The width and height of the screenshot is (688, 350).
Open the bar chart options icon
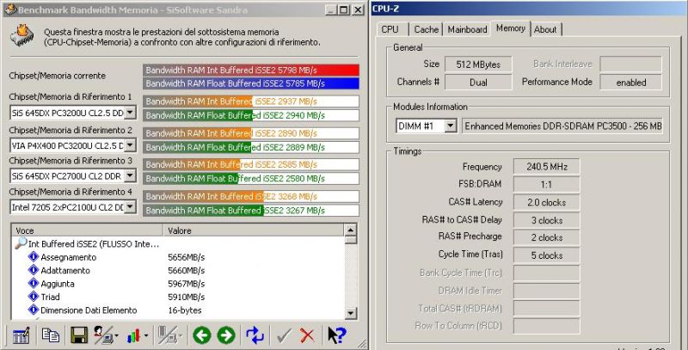(x=133, y=336)
